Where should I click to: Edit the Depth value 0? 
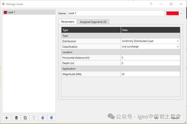tap(150, 63)
